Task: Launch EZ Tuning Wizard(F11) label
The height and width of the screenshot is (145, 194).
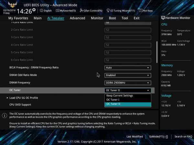Action: point(123,11)
